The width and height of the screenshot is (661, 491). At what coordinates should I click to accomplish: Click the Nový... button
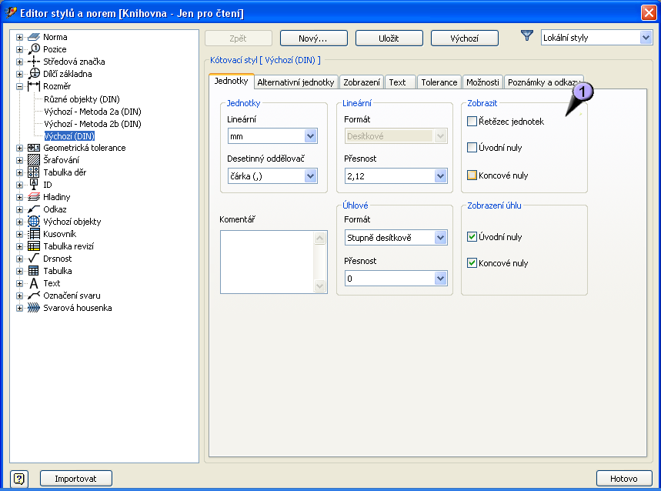click(313, 38)
